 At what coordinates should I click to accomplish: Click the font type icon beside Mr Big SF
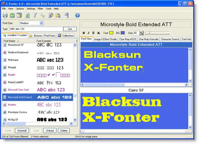click(5, 120)
